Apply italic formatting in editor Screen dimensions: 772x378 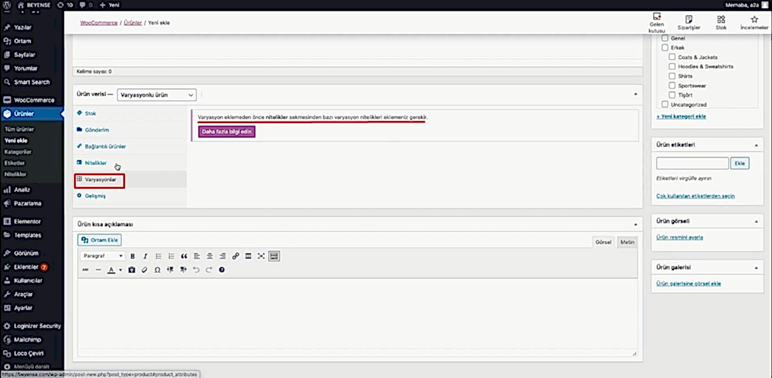(145, 256)
